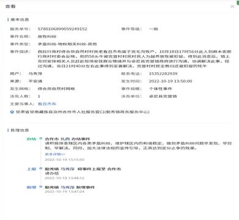239x220 pixels.
Task: Click the 基本信息 section heading
Action: tap(20, 20)
